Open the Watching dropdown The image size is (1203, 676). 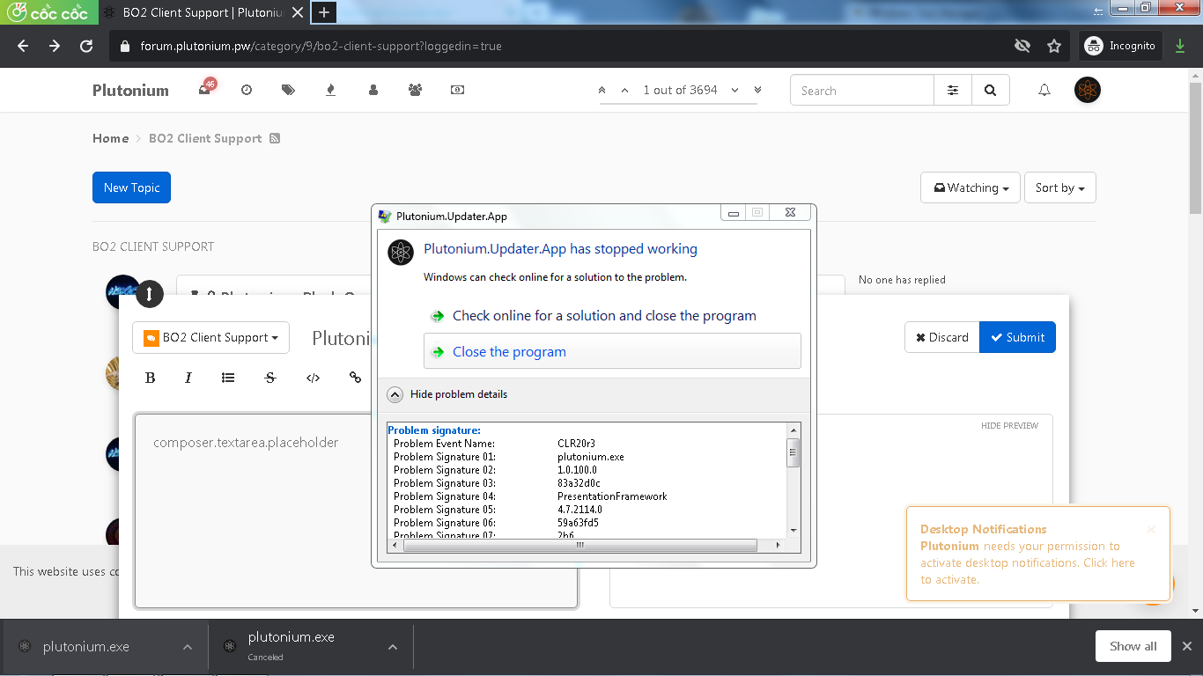pyautogui.click(x=971, y=187)
